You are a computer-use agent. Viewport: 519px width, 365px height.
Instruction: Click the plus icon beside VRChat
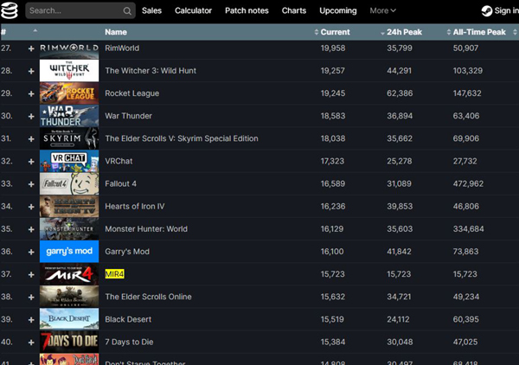pyautogui.click(x=31, y=161)
